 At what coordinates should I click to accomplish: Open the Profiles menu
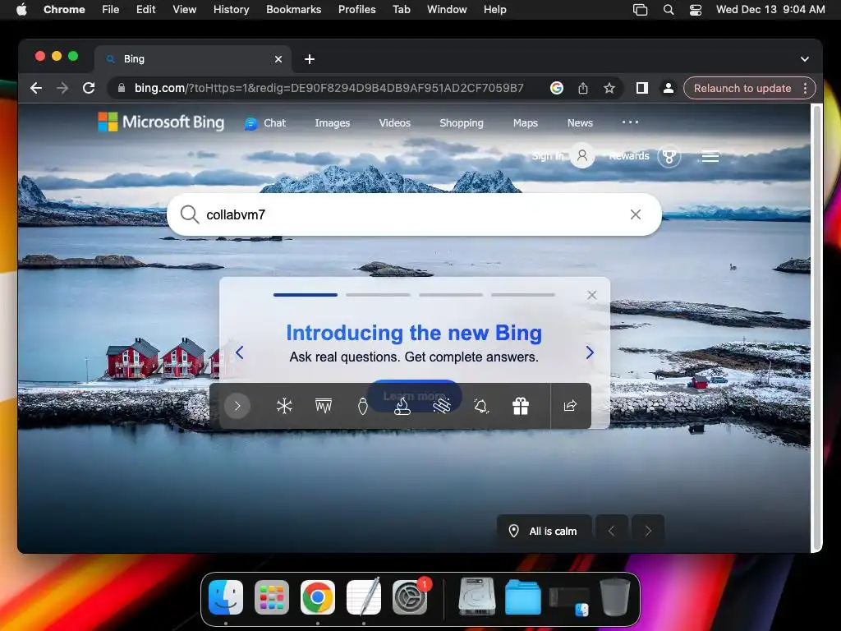[x=356, y=10]
